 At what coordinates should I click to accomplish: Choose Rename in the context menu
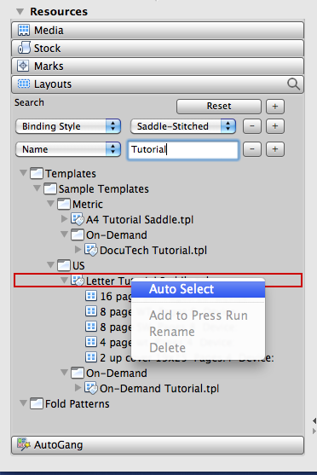[x=199, y=332]
